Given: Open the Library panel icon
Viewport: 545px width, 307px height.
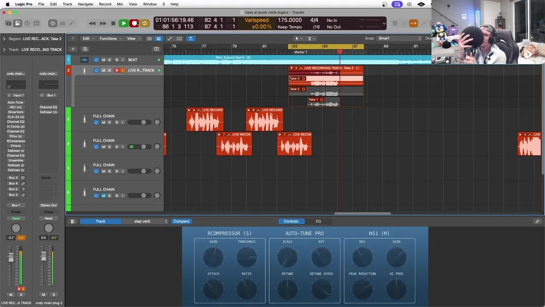Looking at the screenshot, I should (x=8, y=23).
